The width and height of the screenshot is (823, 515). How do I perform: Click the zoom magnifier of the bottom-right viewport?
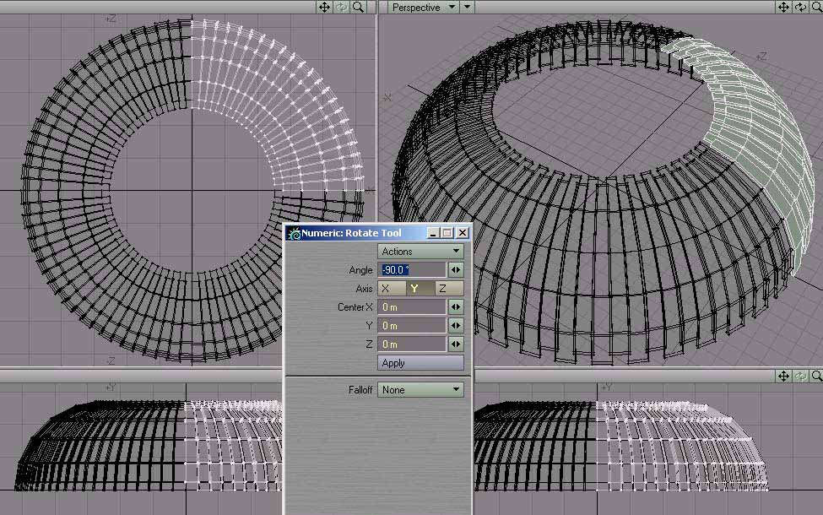point(816,376)
